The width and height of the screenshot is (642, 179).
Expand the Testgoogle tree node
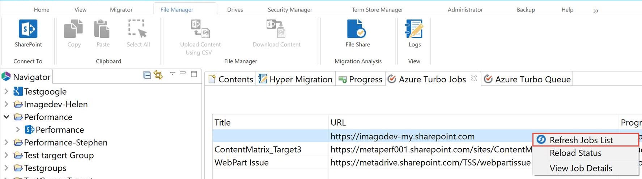pos(6,92)
